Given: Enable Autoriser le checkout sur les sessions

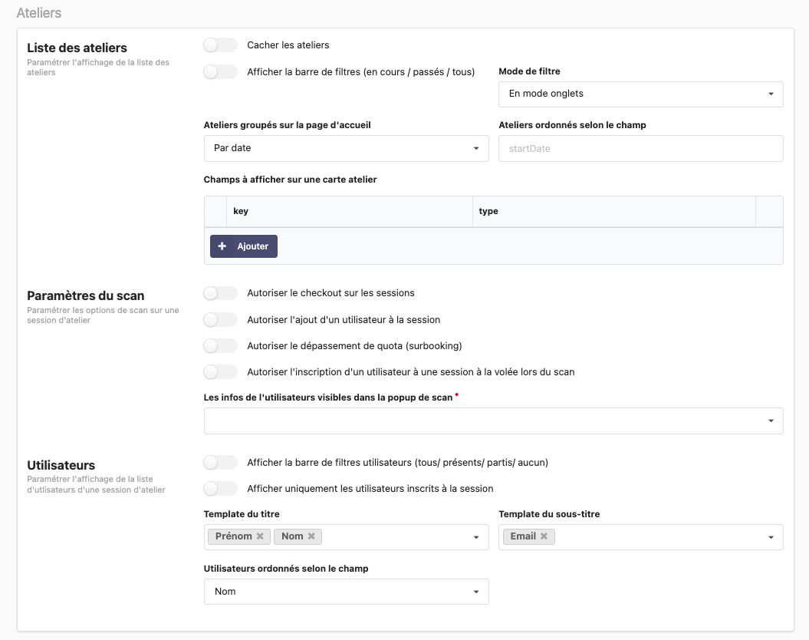Looking at the screenshot, I should 221,293.
